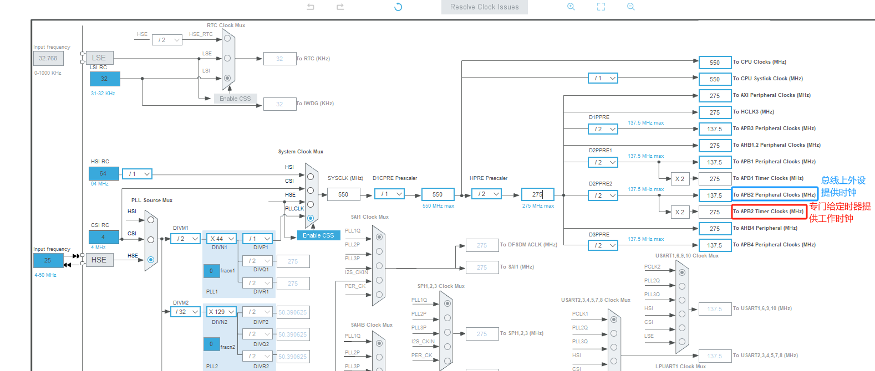Open D2PPRE2 /2 dropdown
875x371 pixels.
pos(603,195)
